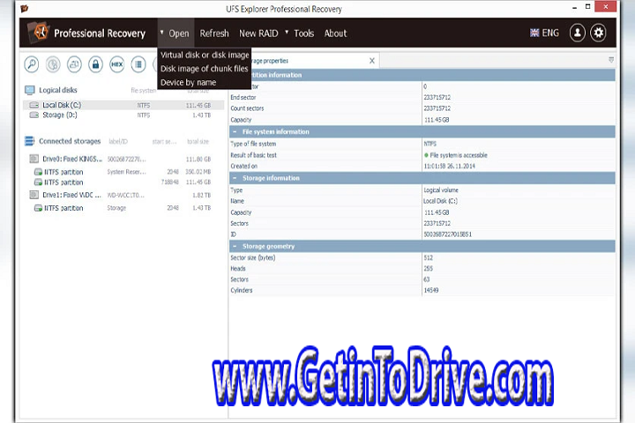635x423 pixels.
Task: Choose Virtual disk or disk image
Action: coord(205,55)
